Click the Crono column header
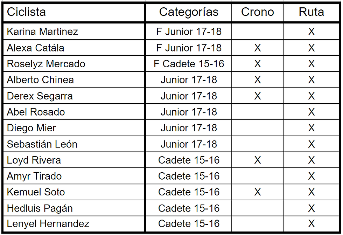343x235 pixels. pyautogui.click(x=257, y=12)
